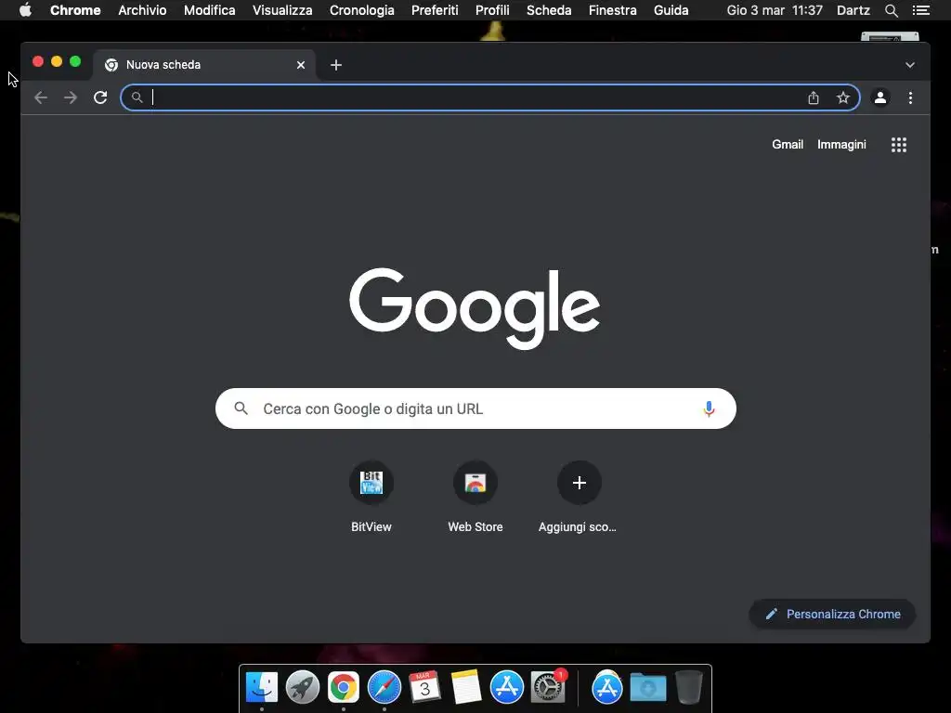The width and height of the screenshot is (951, 713).
Task: Click the Google search box
Action: pos(475,408)
